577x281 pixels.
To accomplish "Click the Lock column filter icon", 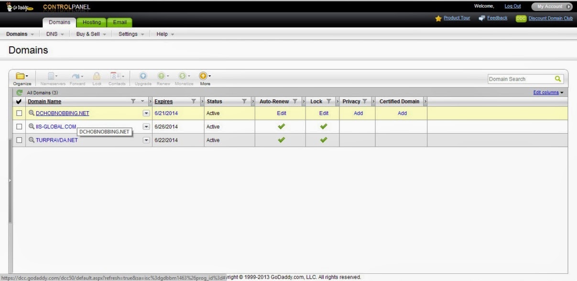I will (328, 101).
